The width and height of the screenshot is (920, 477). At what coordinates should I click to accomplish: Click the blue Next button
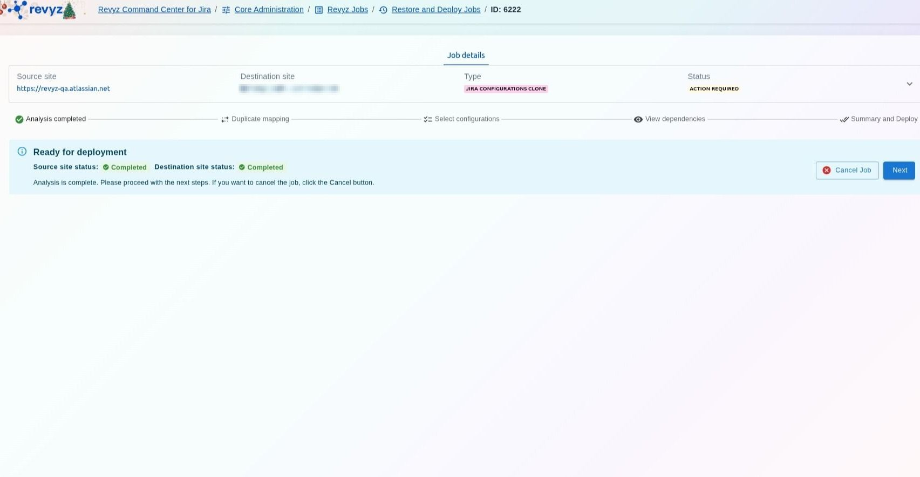coord(899,170)
